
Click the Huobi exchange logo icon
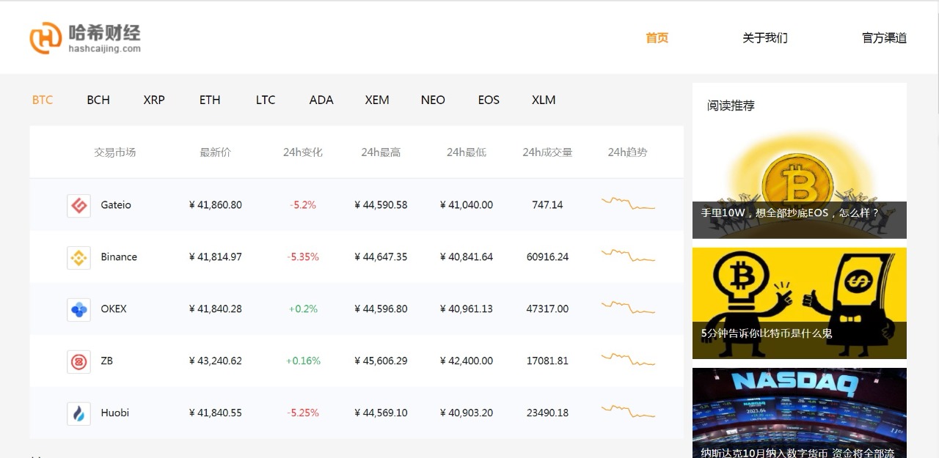pyautogui.click(x=78, y=413)
